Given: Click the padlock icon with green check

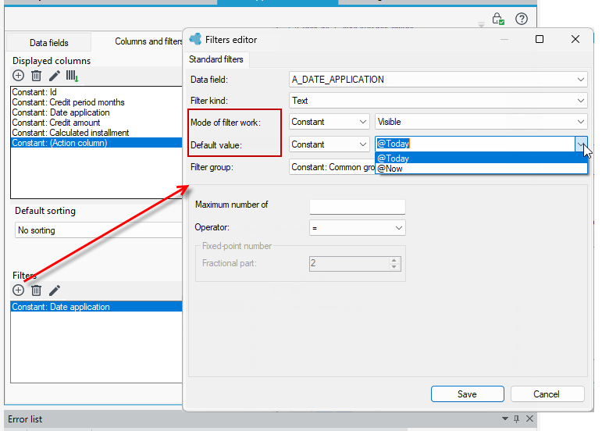Looking at the screenshot, I should tap(498, 19).
